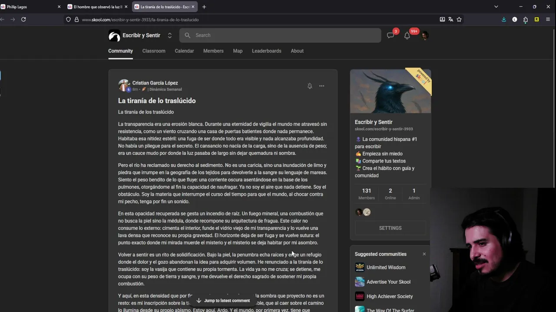Viewport: 556px width, 312px height.
Task: View the 1 Admin count
Action: pos(414,194)
